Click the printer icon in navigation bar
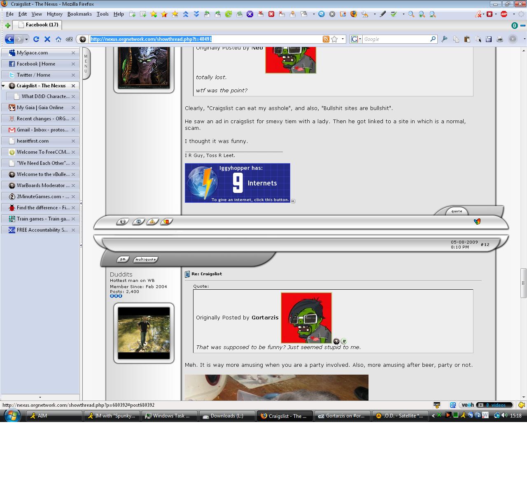 coord(499,39)
